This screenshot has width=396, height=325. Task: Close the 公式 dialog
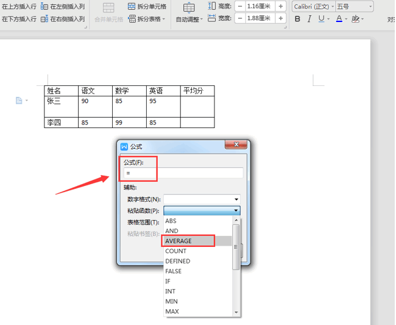pos(236,145)
